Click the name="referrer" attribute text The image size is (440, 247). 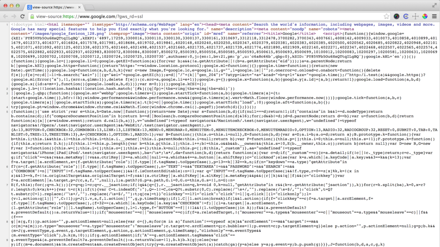click(x=246, y=34)
